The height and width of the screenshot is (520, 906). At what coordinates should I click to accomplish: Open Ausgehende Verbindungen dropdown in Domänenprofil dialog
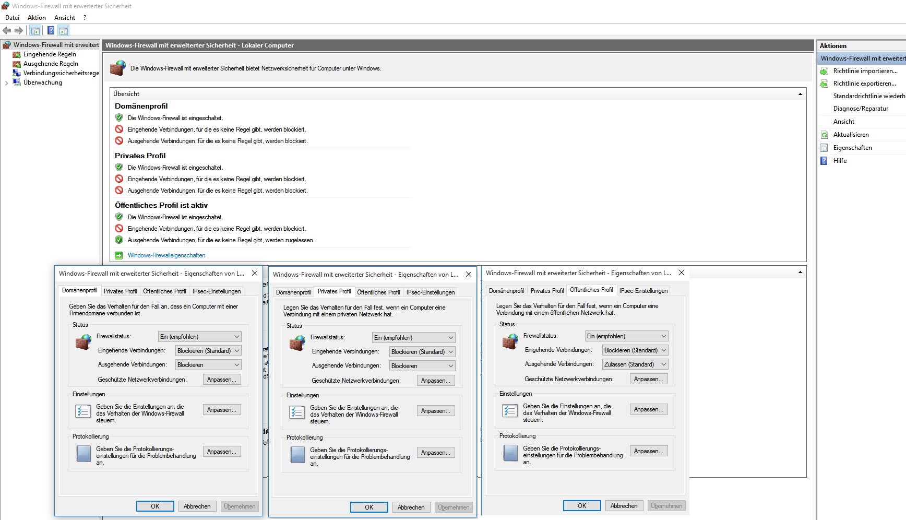click(208, 365)
